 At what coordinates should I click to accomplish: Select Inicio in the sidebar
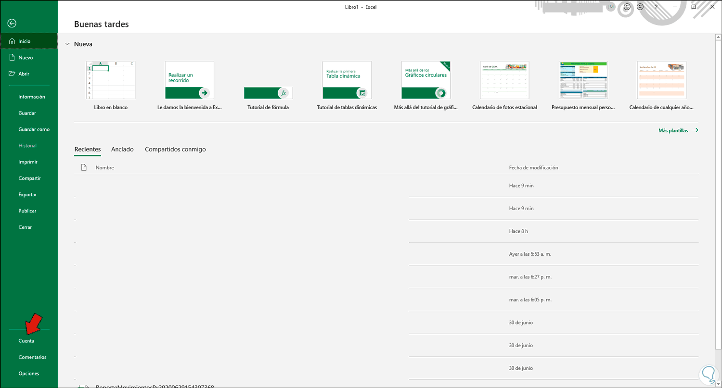pos(29,41)
